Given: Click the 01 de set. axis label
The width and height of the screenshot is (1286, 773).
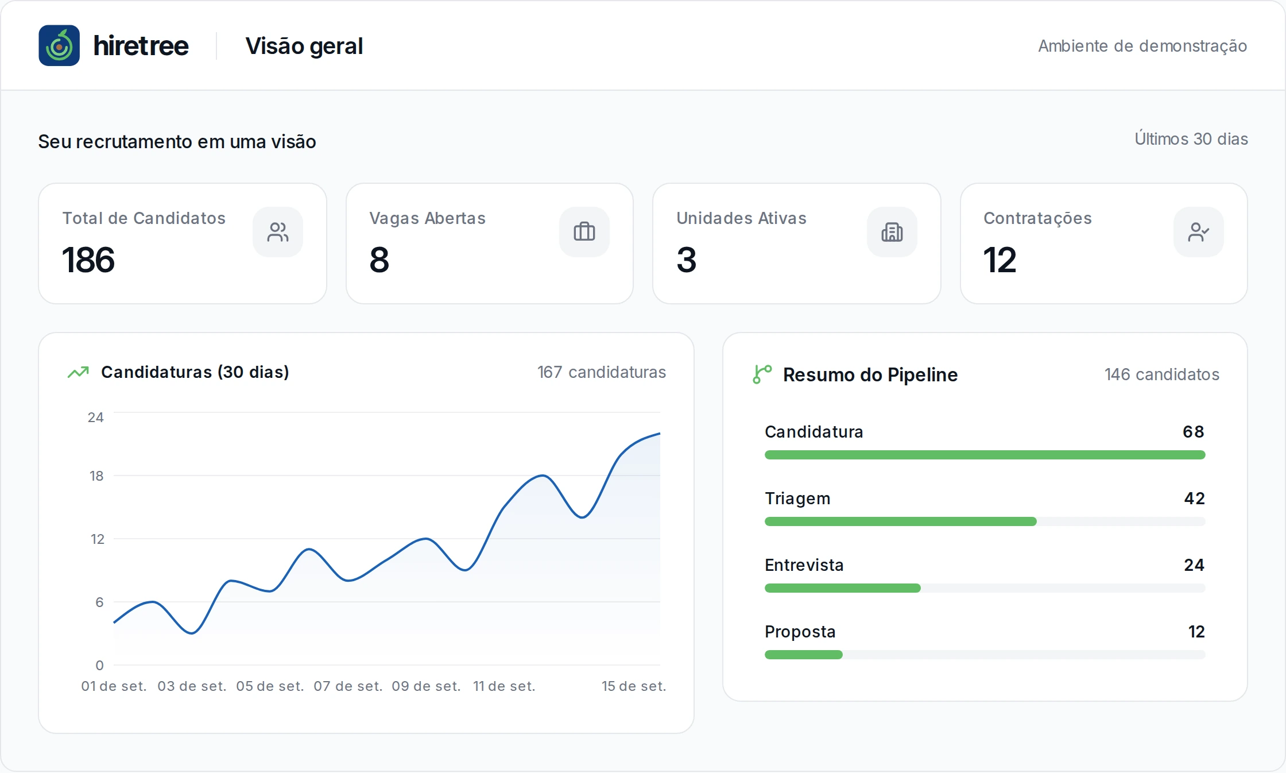Looking at the screenshot, I should [114, 686].
